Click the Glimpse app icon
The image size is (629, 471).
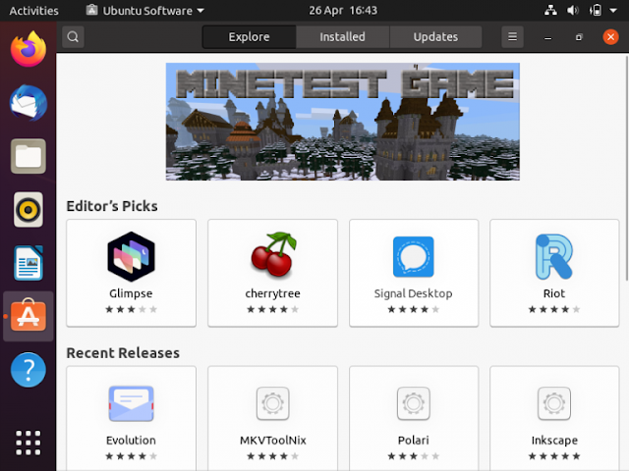tap(131, 256)
